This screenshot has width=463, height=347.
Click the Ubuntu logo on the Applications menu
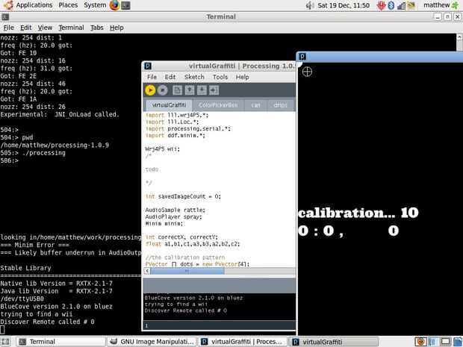tap(8, 5)
